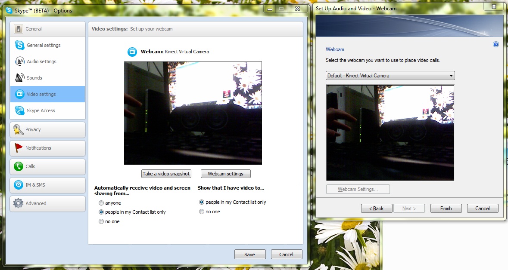Switch to the Advanced section

click(x=48, y=203)
